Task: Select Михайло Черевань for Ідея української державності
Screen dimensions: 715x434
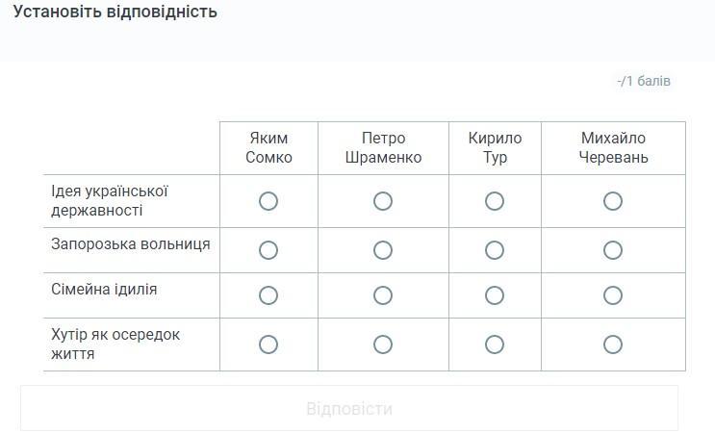Action: [613, 201]
